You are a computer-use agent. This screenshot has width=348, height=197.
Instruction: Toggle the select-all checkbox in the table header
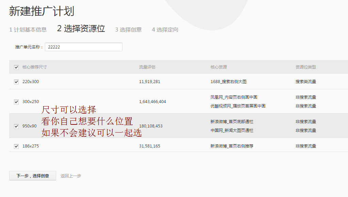16,67
